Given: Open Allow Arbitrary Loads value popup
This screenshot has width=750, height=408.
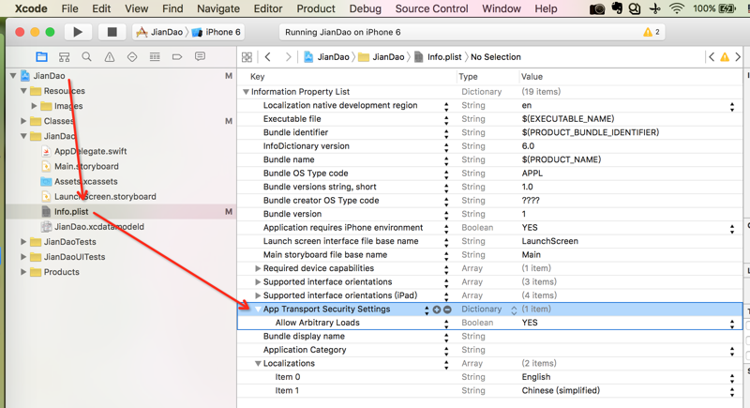Looking at the screenshot, I should [x=732, y=324].
